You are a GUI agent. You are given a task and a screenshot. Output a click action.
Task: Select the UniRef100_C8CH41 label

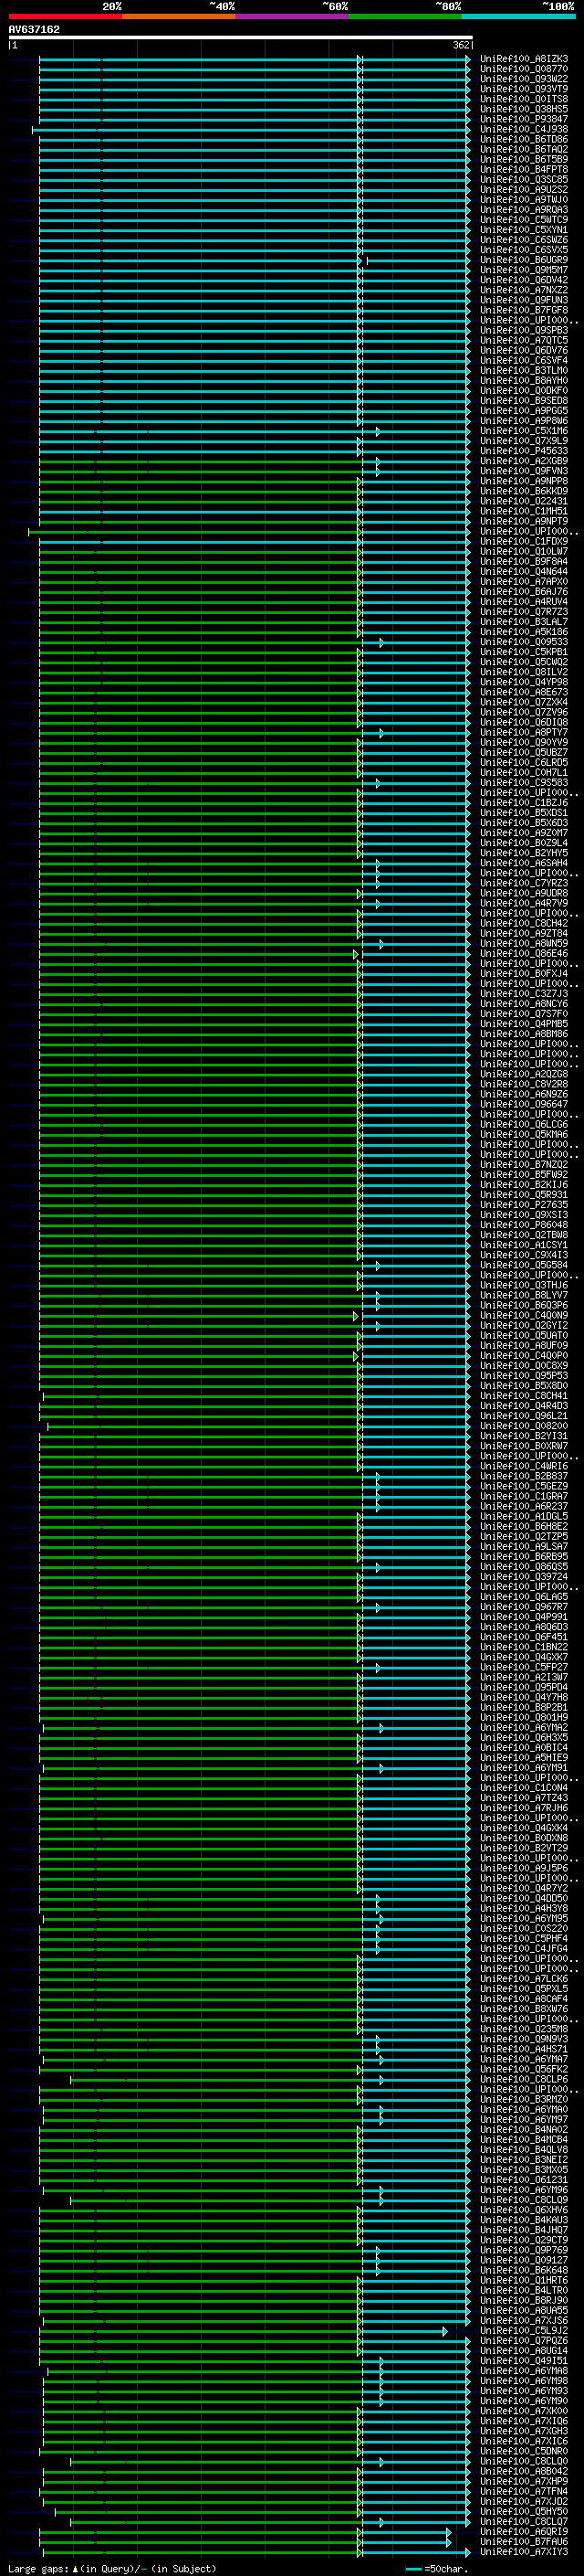pos(524,1396)
